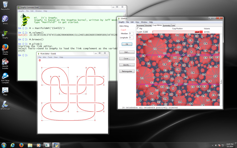Open the Tools menu in PLink Editor

pyautogui.click(x=50, y=57)
